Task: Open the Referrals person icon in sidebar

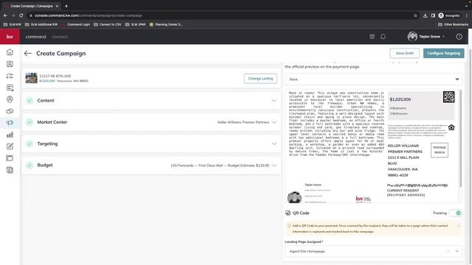Action: (10, 99)
